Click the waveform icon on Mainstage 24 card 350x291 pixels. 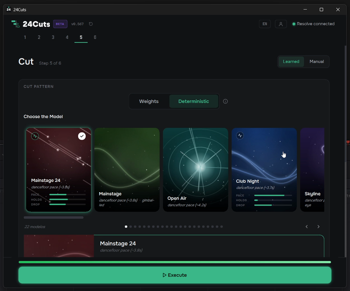35,136
